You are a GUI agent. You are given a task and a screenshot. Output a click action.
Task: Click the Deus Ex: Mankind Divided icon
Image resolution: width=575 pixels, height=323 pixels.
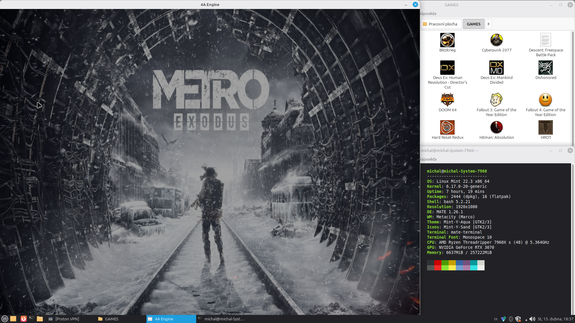(x=496, y=68)
